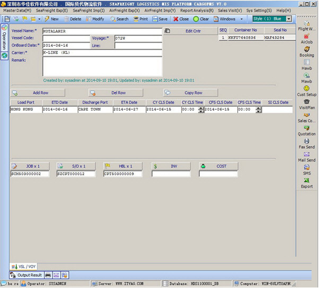The width and height of the screenshot is (319, 288).
Task: Adjust the CFS CLS Time spinner
Action: tap(258, 109)
